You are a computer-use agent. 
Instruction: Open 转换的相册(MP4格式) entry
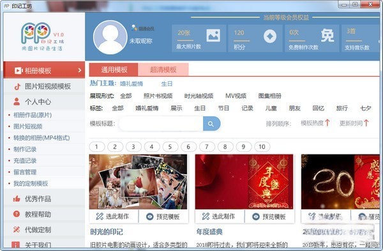coord(41,138)
